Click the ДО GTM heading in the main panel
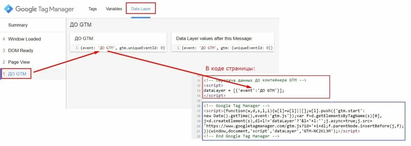 click(x=81, y=25)
